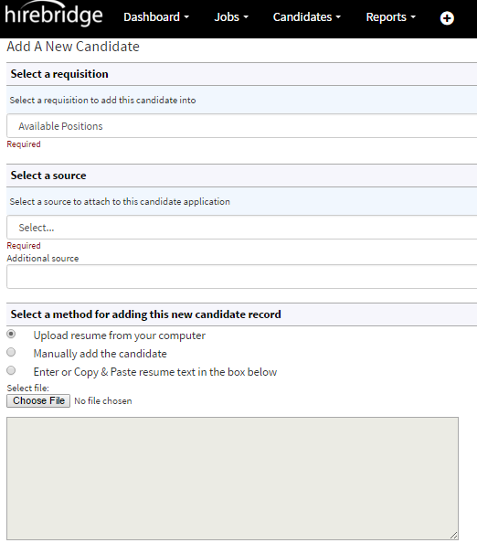Click the plus circle icon in navbar

tap(447, 18)
